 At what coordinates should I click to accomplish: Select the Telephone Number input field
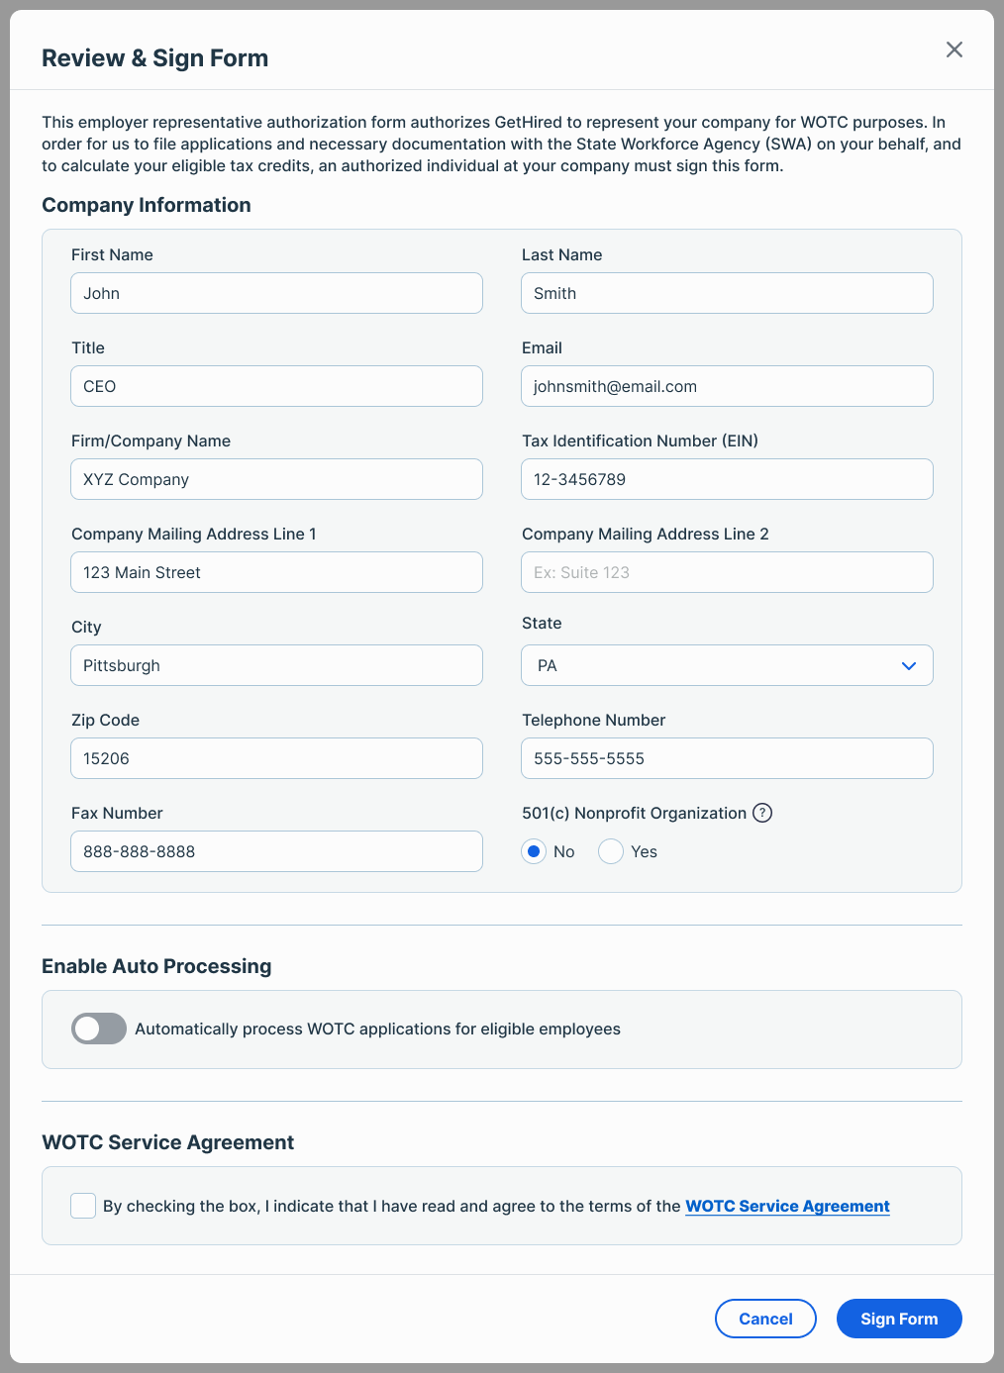click(727, 758)
